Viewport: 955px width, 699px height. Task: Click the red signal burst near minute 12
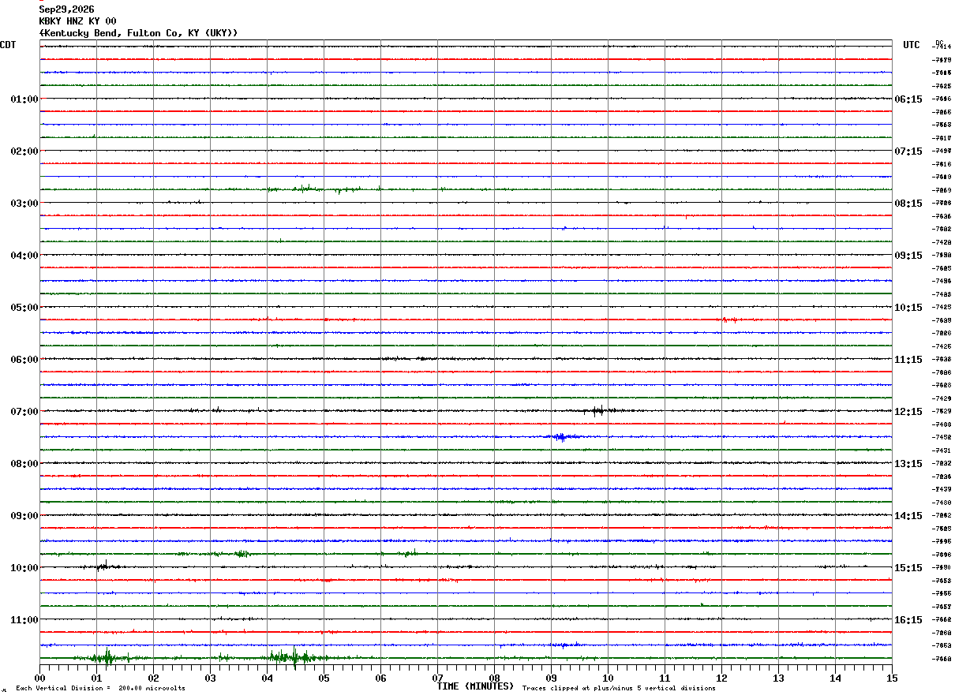click(x=729, y=320)
